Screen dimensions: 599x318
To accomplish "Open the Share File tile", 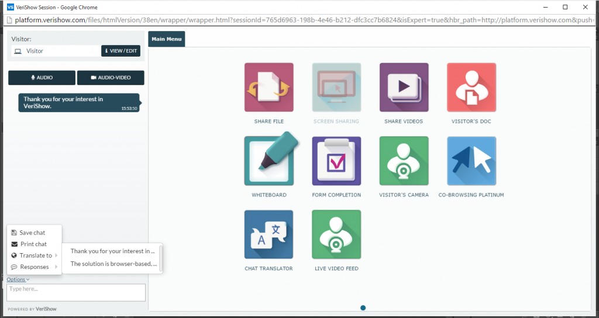I will tap(269, 88).
